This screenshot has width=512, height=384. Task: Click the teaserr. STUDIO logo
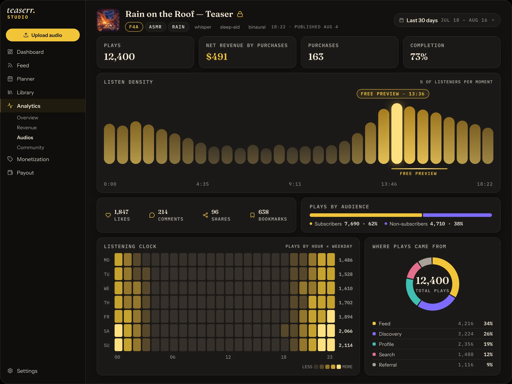coord(21,13)
